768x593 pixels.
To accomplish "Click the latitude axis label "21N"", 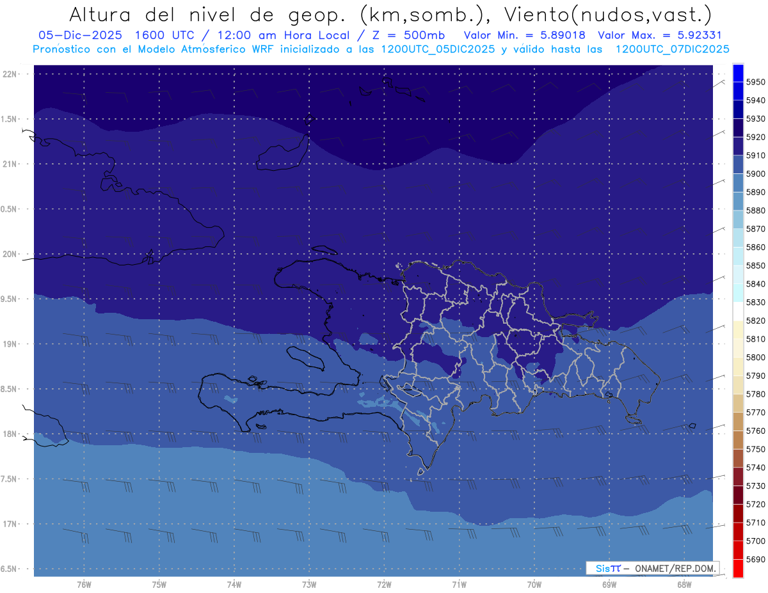I will tap(10, 164).
